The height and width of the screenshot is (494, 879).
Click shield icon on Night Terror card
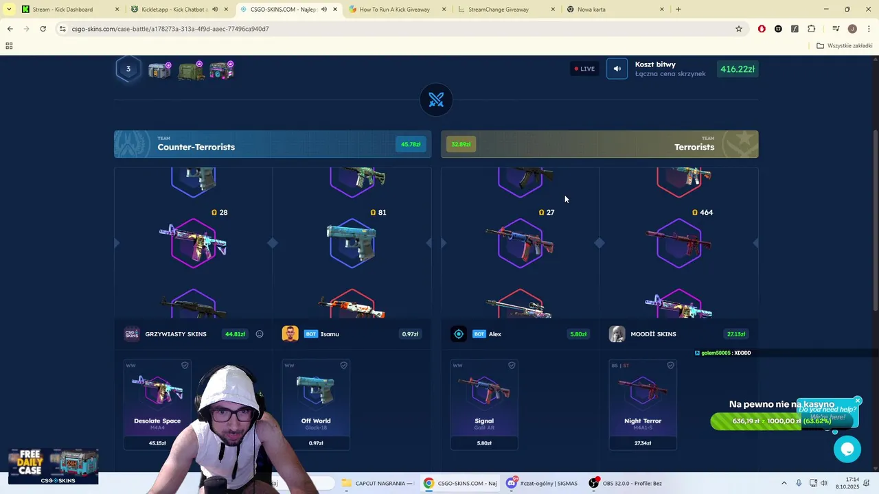tap(670, 365)
